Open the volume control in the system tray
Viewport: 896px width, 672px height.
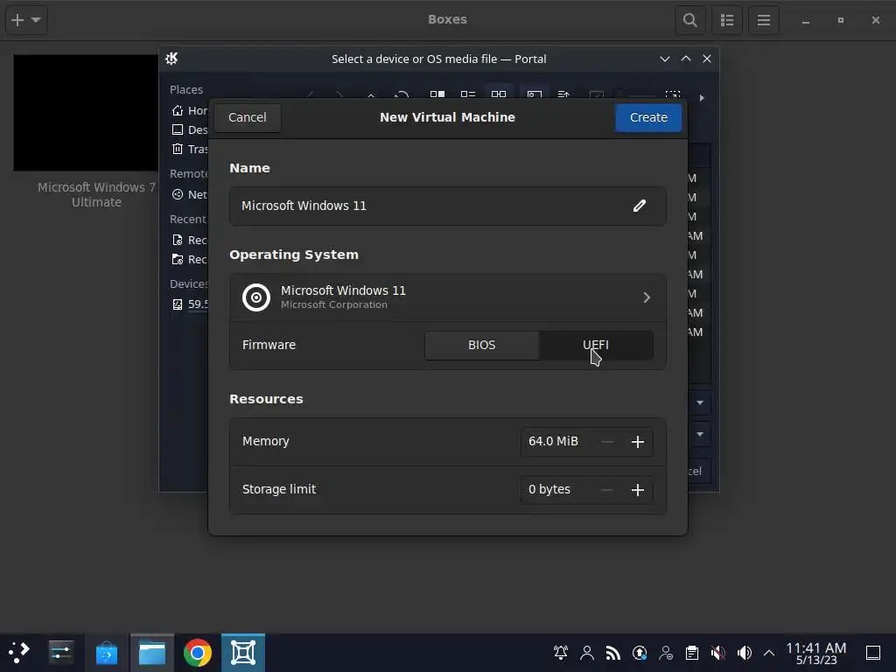click(745, 653)
